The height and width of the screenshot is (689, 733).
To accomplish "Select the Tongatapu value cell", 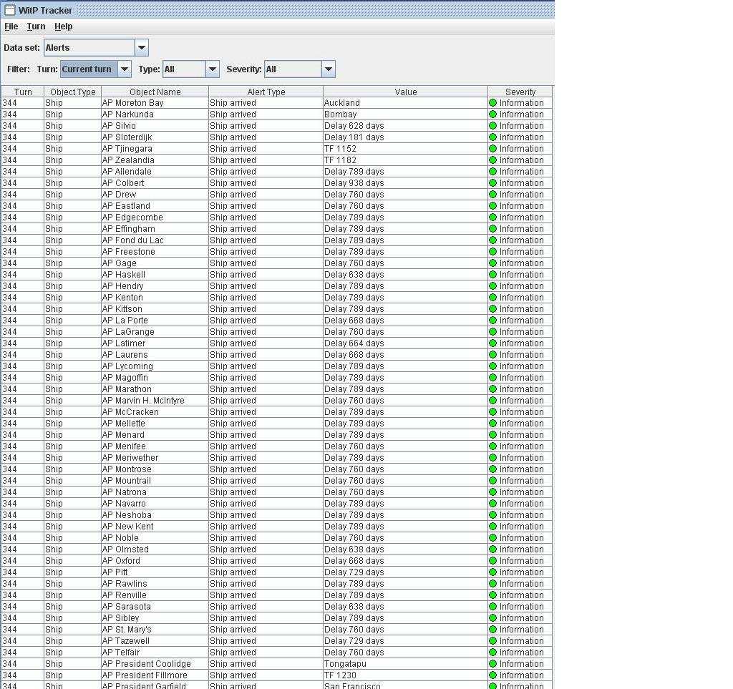I will point(405,664).
